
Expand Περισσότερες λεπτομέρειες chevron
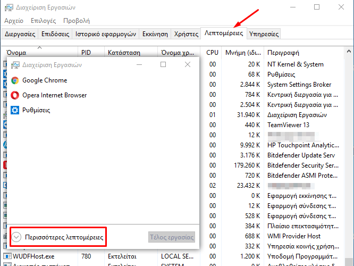pos(16,237)
